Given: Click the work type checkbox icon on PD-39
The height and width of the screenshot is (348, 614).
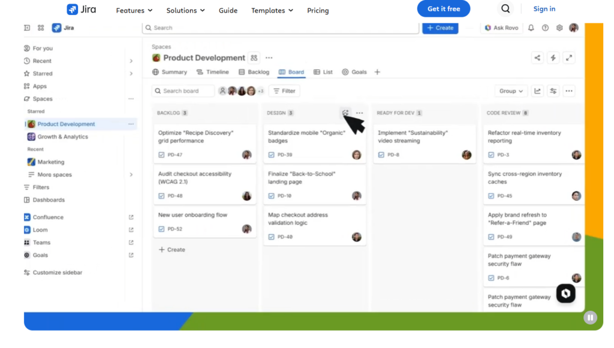Looking at the screenshot, I should [272, 155].
